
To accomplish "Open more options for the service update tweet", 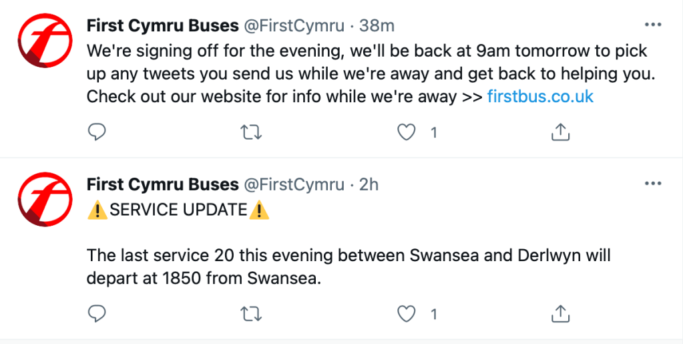I will pos(652,184).
